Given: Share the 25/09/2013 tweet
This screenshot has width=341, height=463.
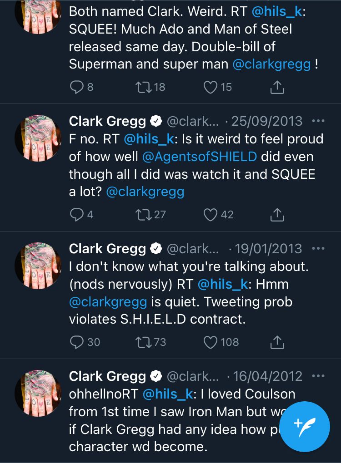Looking at the screenshot, I should 277,215.
